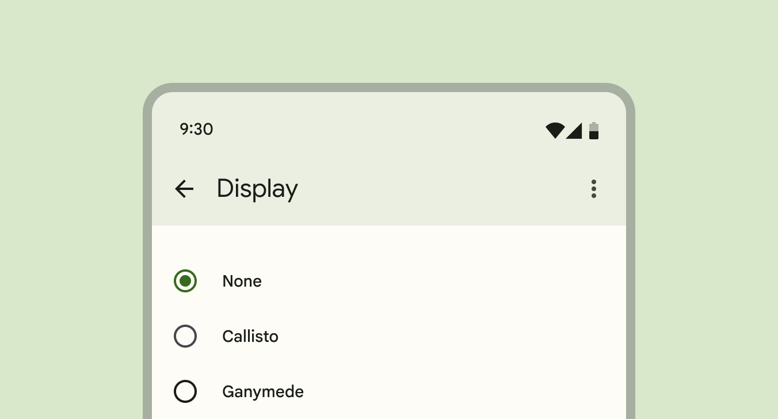Tap the empty Ganymede radio circle
Screen dimensions: 778x419
[x=185, y=391]
